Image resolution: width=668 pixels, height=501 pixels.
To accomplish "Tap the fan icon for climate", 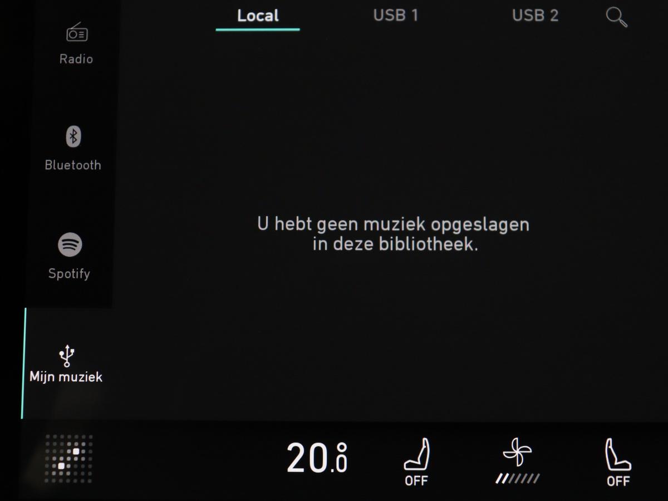I will coord(517,452).
